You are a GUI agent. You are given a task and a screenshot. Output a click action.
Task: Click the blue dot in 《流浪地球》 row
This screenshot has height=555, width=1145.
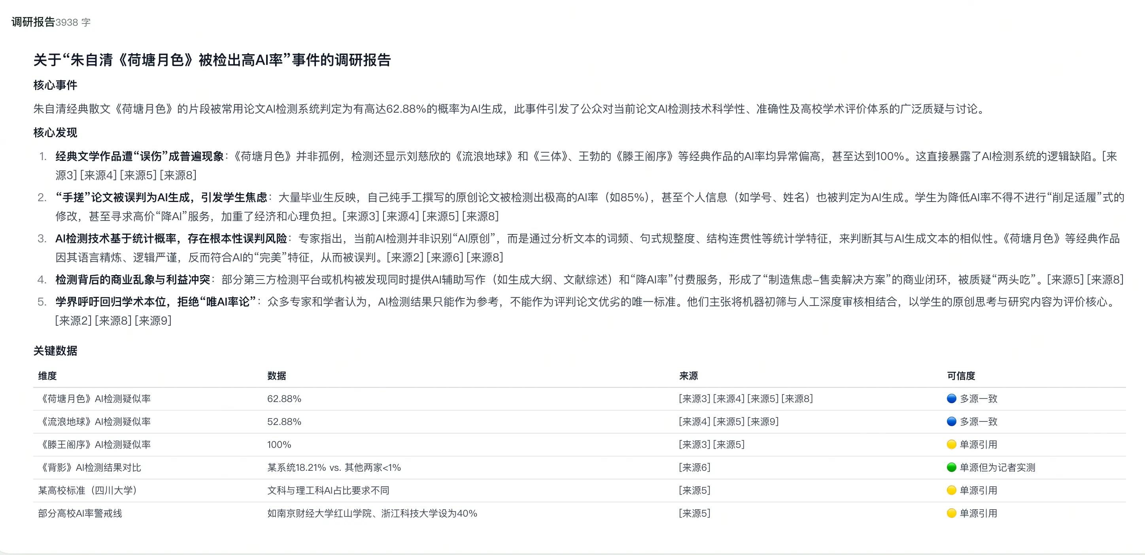tap(951, 421)
